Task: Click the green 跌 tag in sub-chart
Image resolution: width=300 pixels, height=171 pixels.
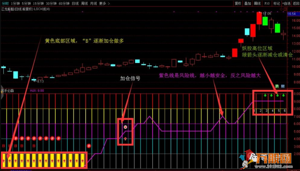Action: 277,86
